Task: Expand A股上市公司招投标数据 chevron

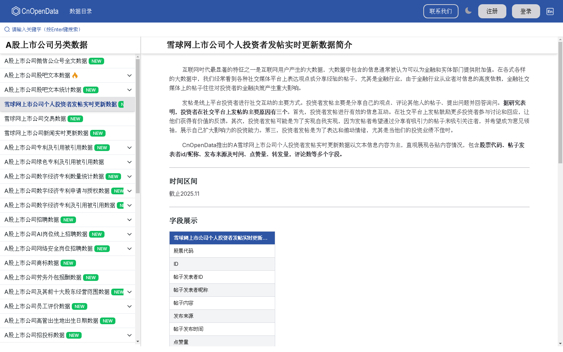Action: point(129,335)
